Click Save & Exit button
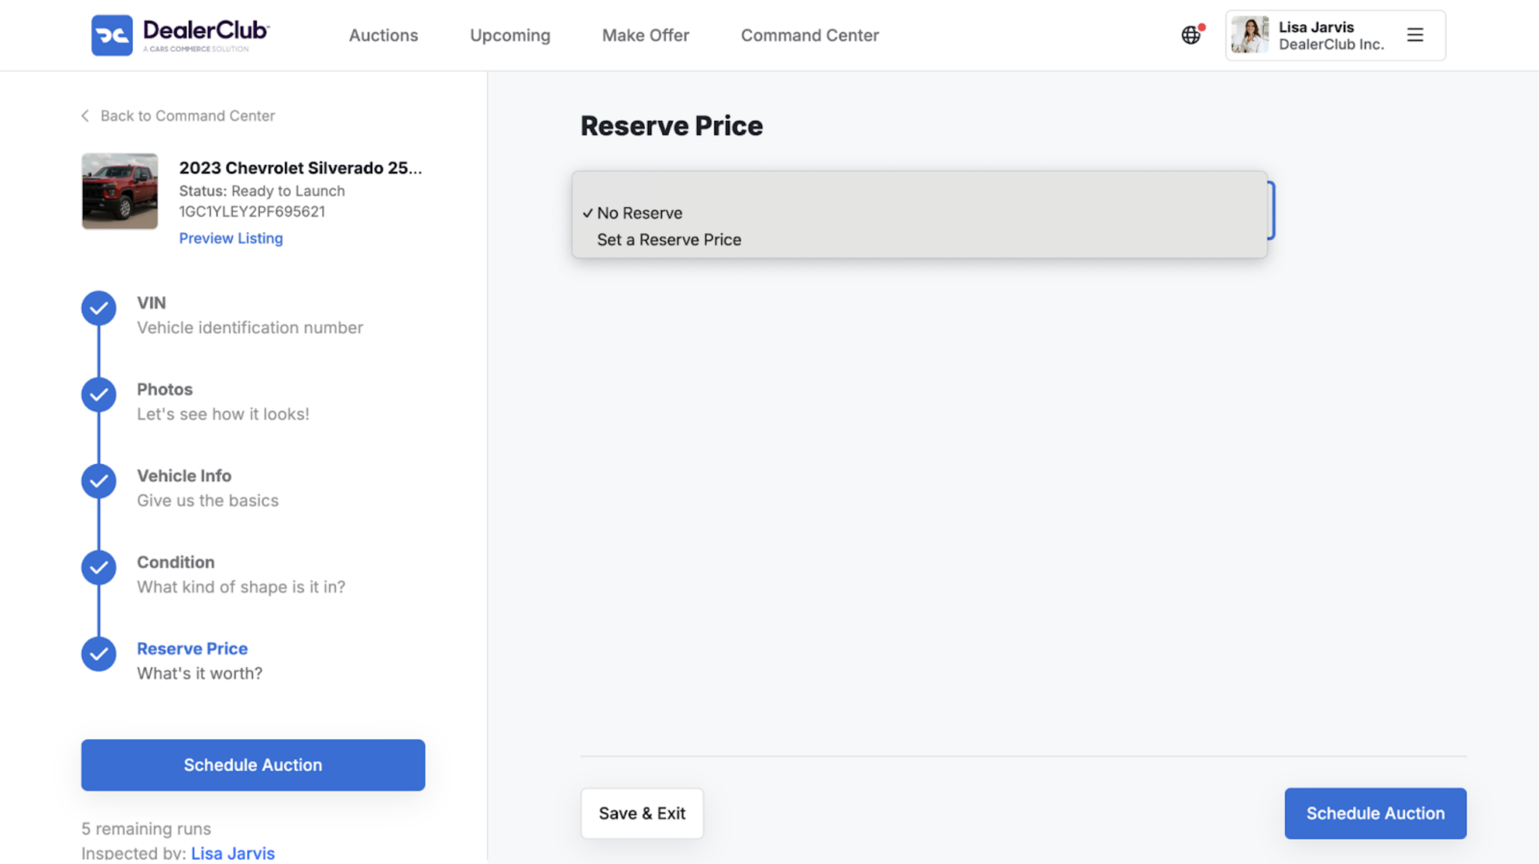The height and width of the screenshot is (864, 1539). point(642,813)
